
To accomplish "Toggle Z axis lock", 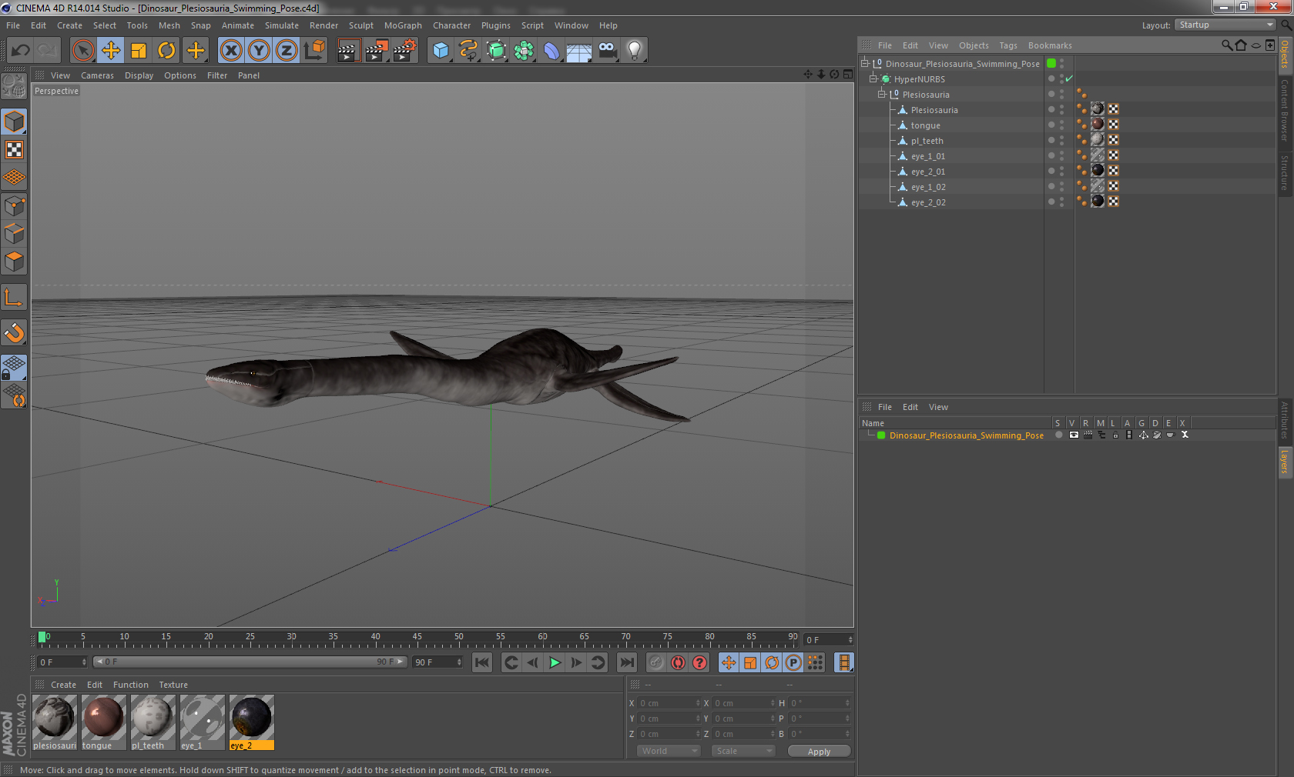I will click(x=287, y=51).
